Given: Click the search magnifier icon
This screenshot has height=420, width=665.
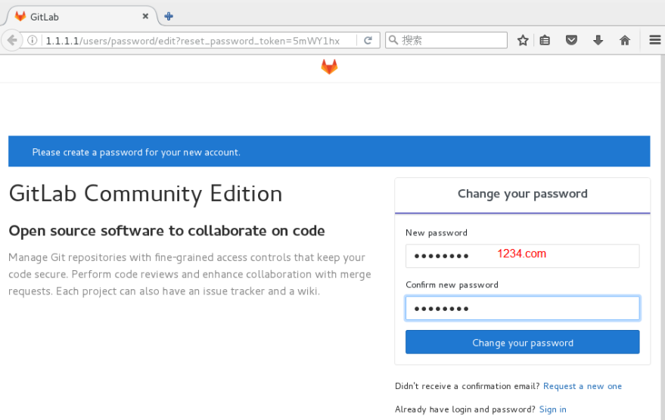Looking at the screenshot, I should (393, 40).
